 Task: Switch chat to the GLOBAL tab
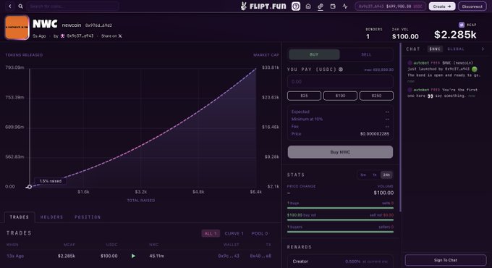[x=456, y=49]
